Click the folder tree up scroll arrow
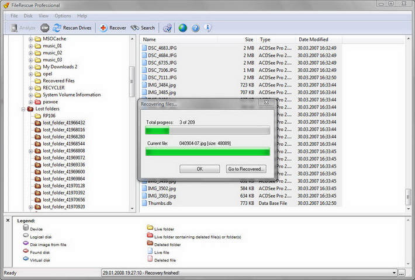Image resolution: width=415 pixels, height=280 pixels. tap(132, 39)
